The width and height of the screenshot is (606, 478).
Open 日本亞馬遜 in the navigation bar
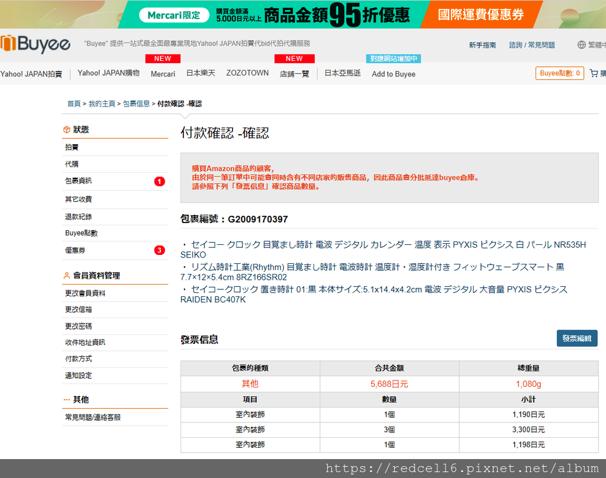[x=343, y=73]
